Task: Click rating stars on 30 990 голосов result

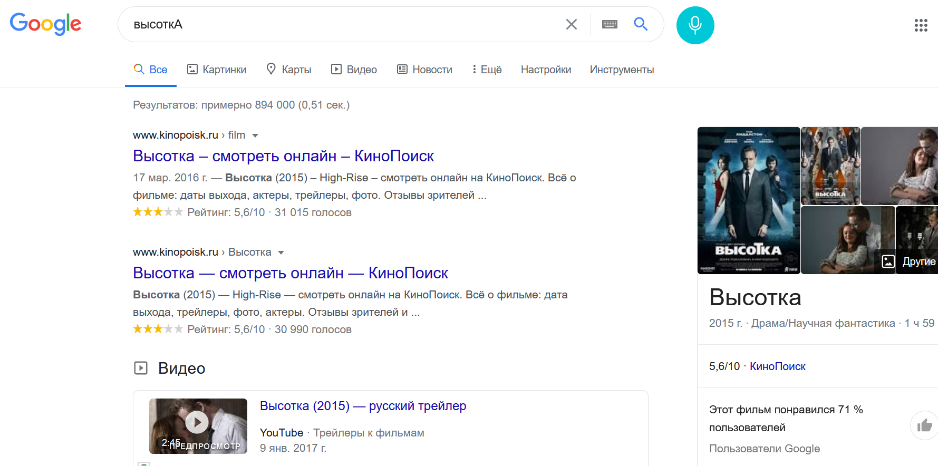Action: pos(158,329)
